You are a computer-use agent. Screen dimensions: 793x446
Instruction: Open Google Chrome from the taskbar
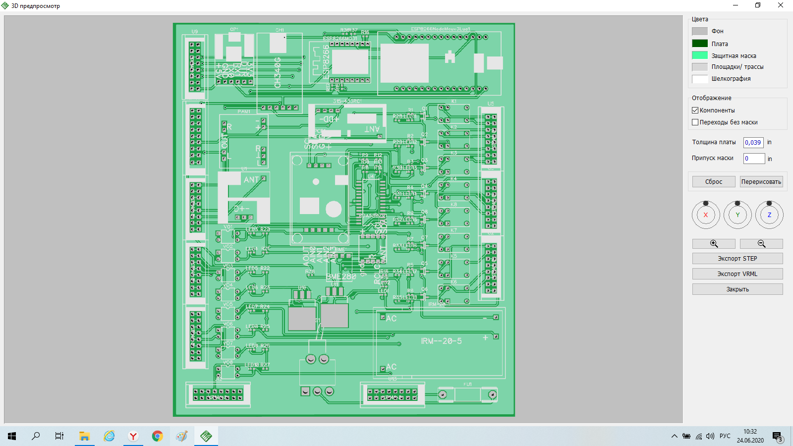tap(157, 436)
